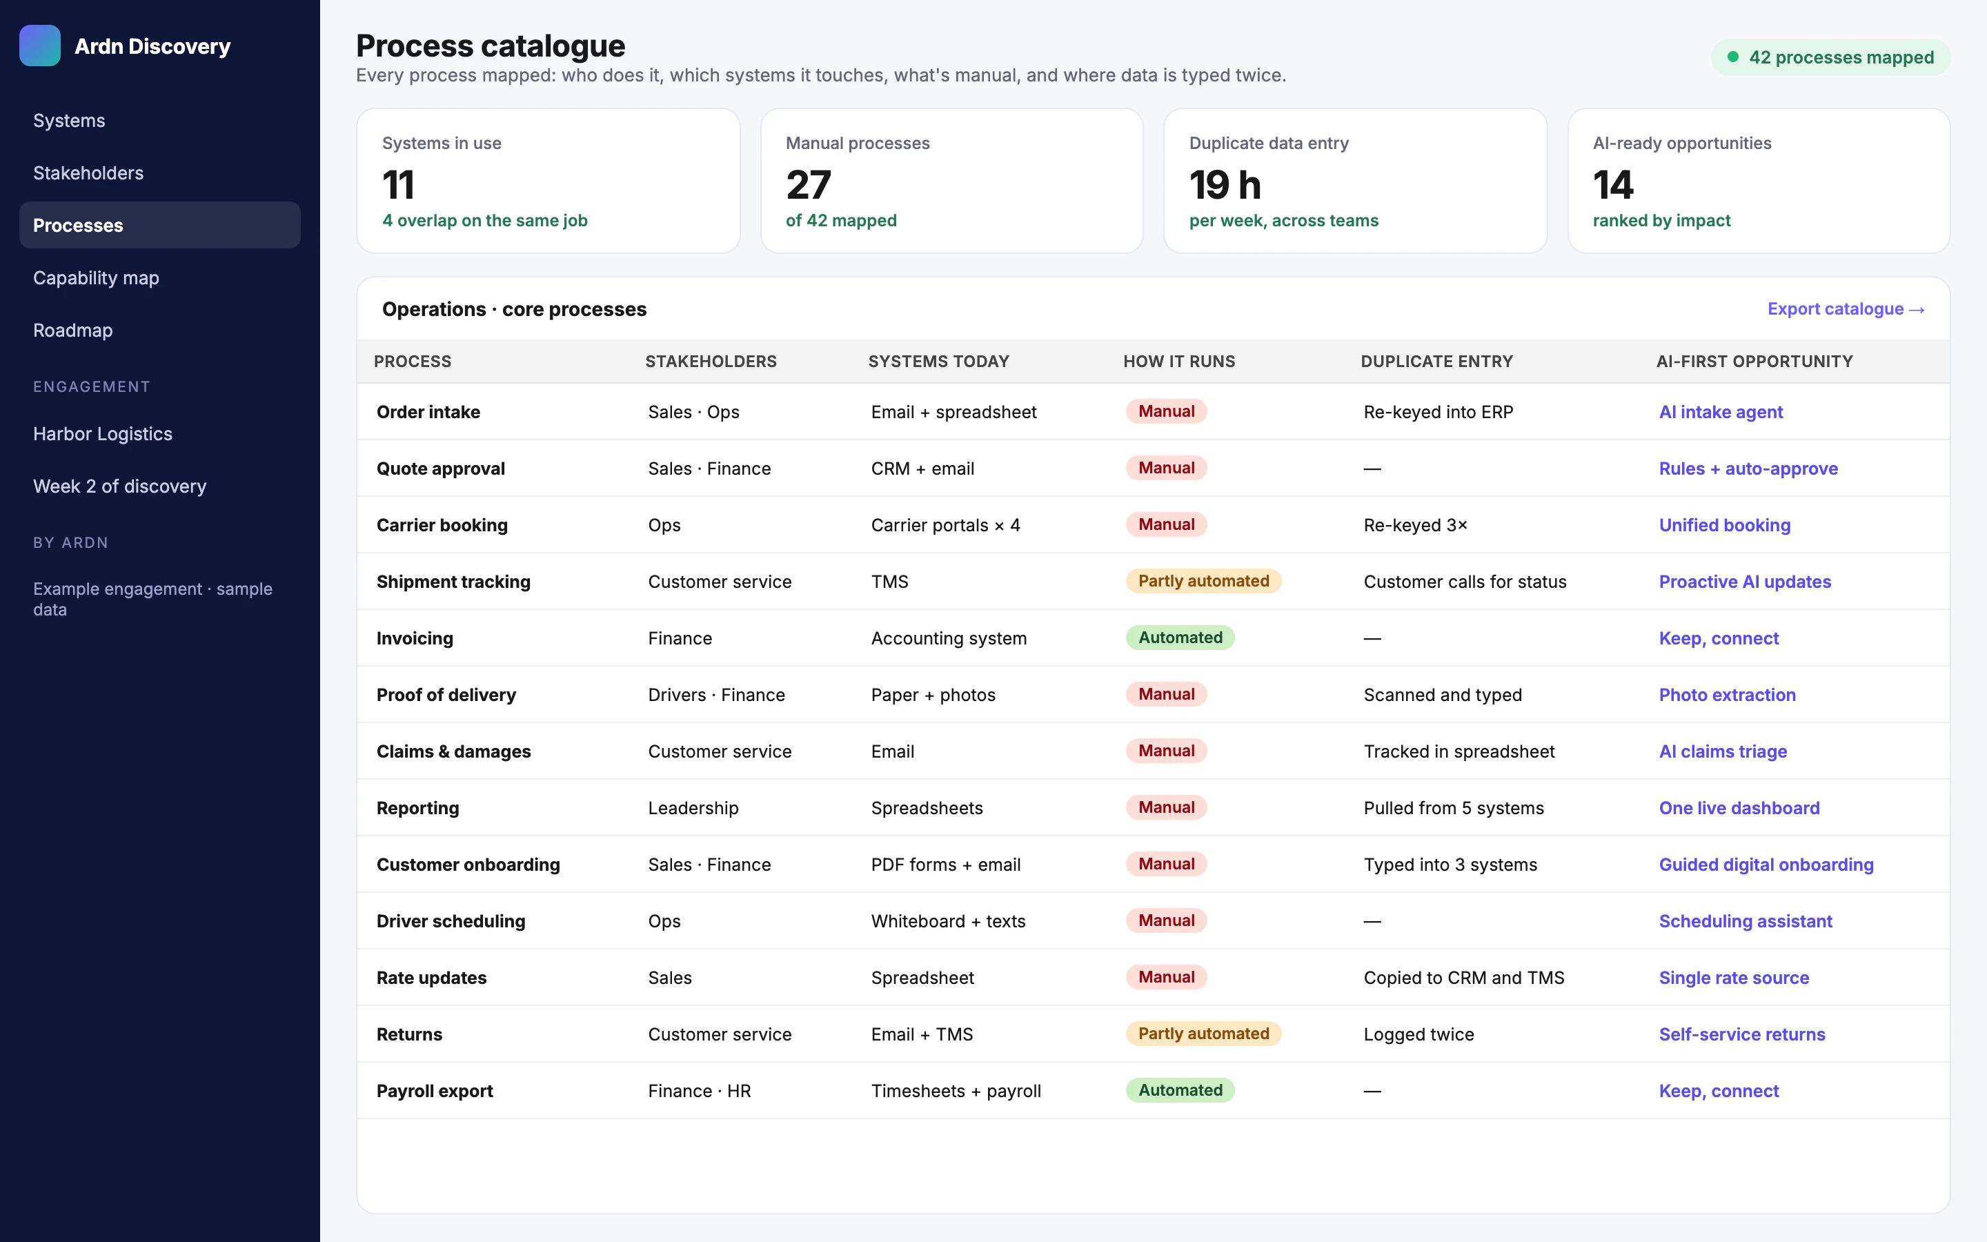Screen dimensions: 1987x1242
Task: Click the How it runs column header
Action: point(1179,362)
